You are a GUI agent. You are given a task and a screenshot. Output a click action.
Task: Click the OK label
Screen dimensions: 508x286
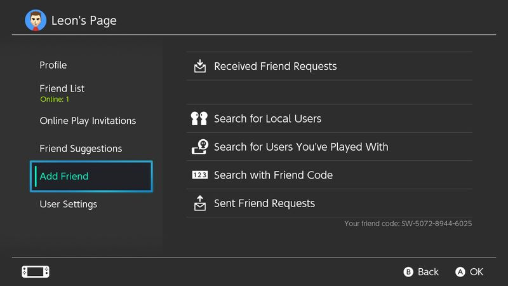click(x=477, y=272)
